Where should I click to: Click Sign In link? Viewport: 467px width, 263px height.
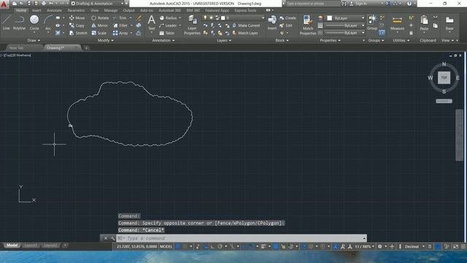coord(358,4)
